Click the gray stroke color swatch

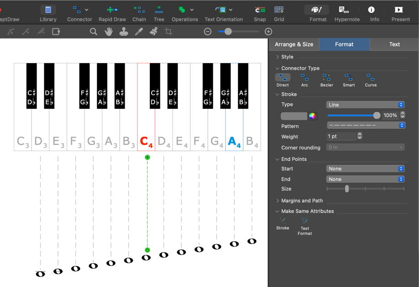294,116
